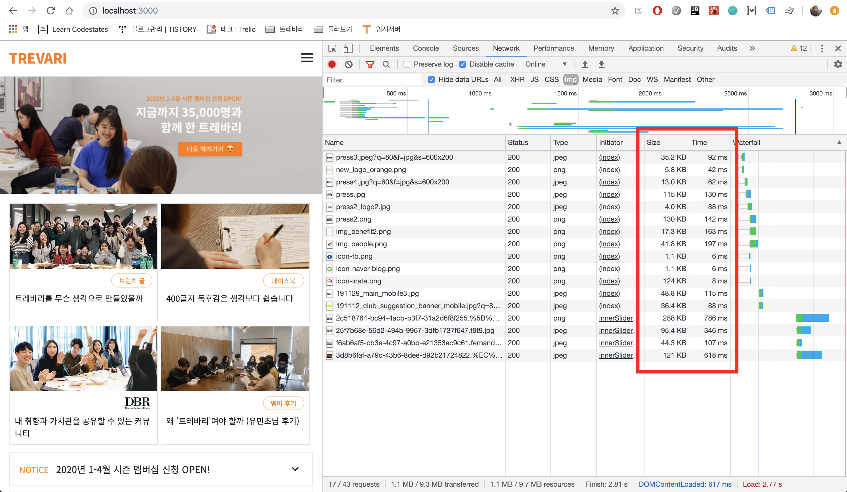Clear the network log

(x=348, y=64)
